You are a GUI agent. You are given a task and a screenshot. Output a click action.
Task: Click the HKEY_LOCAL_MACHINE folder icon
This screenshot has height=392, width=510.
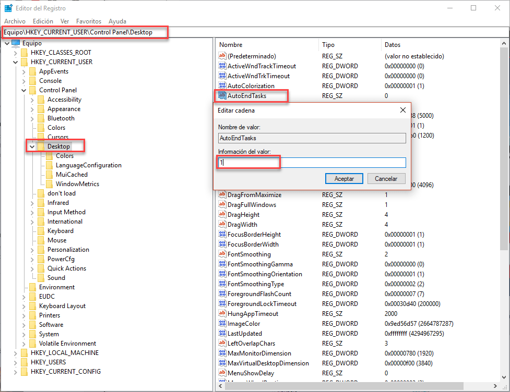[x=24, y=353]
